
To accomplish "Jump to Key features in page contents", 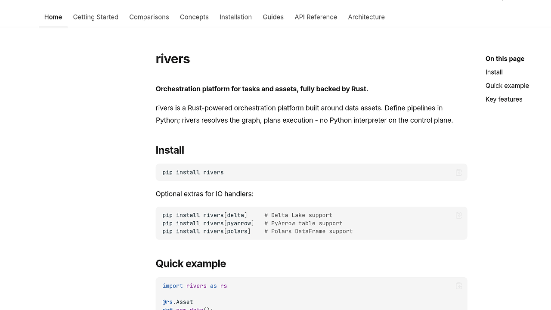I will 504,99.
